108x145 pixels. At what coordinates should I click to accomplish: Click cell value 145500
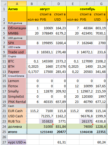click(x=46, y=61)
